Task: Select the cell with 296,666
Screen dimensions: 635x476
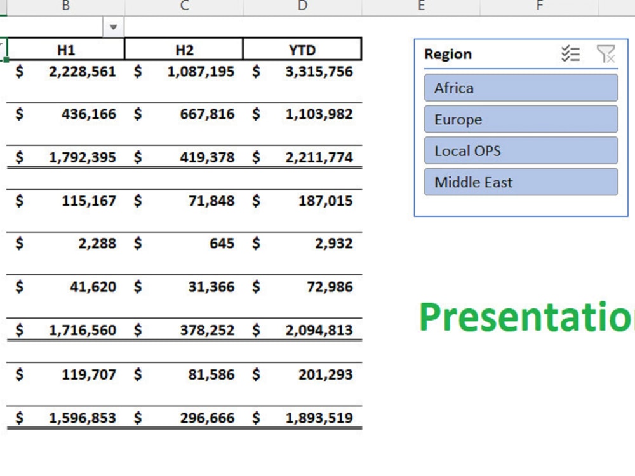Action: [184, 418]
